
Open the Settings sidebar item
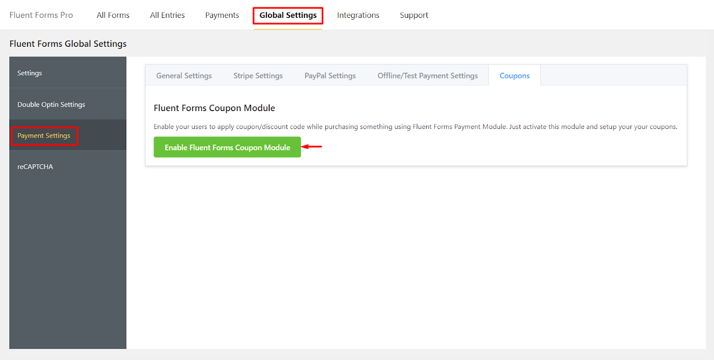point(68,73)
